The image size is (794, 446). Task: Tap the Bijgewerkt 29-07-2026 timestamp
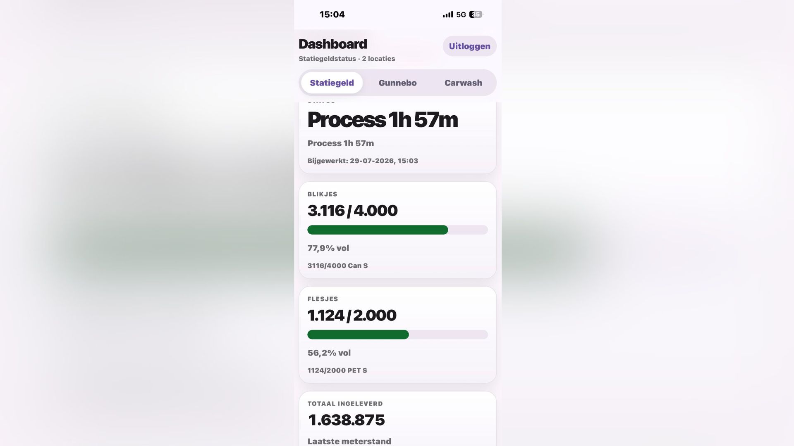tap(363, 161)
